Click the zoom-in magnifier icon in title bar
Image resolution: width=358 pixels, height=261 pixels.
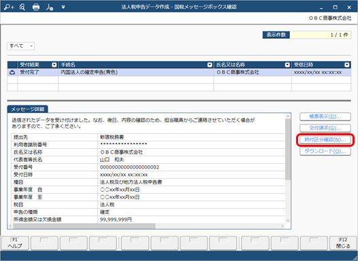pos(9,7)
